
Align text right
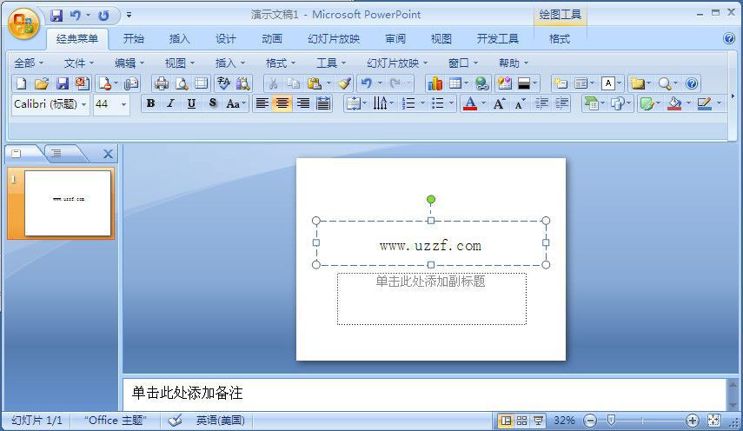click(302, 103)
